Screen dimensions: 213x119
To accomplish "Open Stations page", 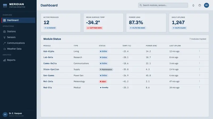I will [18, 31].
